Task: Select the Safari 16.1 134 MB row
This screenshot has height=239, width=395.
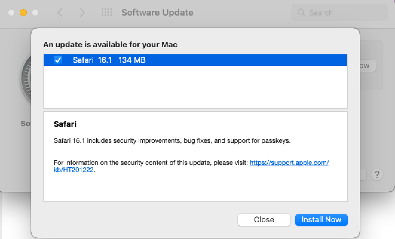Action: pos(195,60)
